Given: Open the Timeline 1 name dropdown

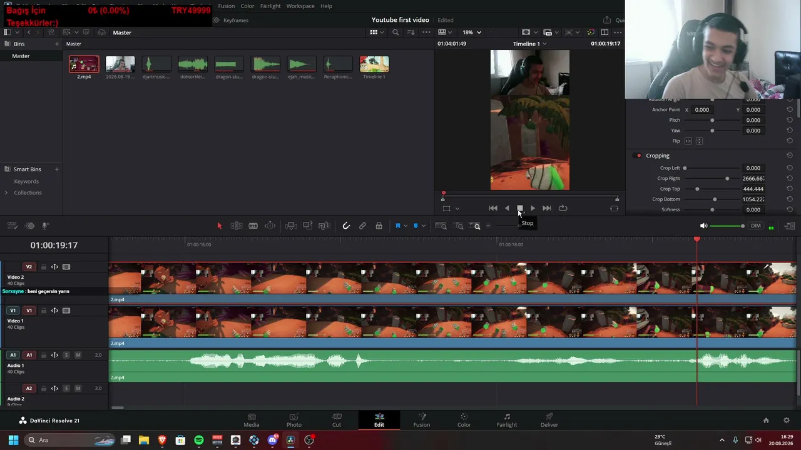Looking at the screenshot, I should (530, 44).
